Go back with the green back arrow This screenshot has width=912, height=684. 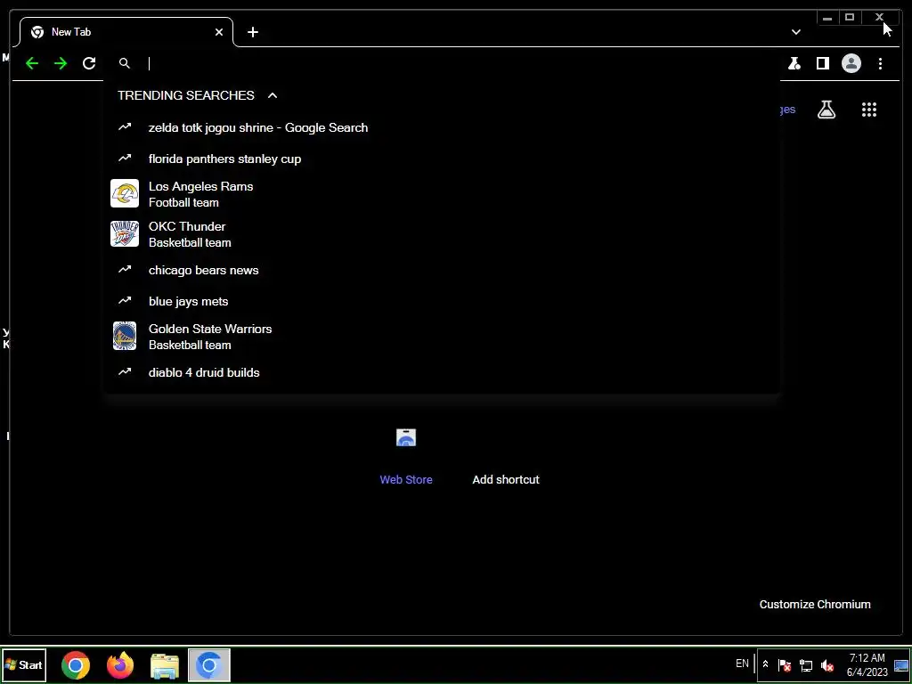pos(32,63)
